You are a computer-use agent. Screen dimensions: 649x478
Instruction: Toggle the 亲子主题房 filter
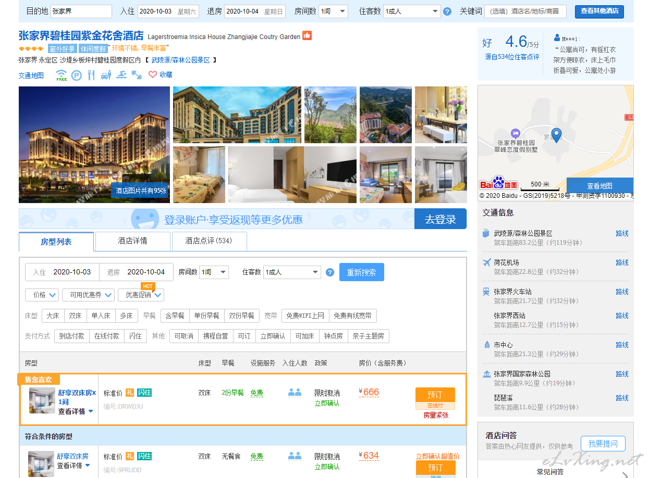pyautogui.click(x=369, y=336)
